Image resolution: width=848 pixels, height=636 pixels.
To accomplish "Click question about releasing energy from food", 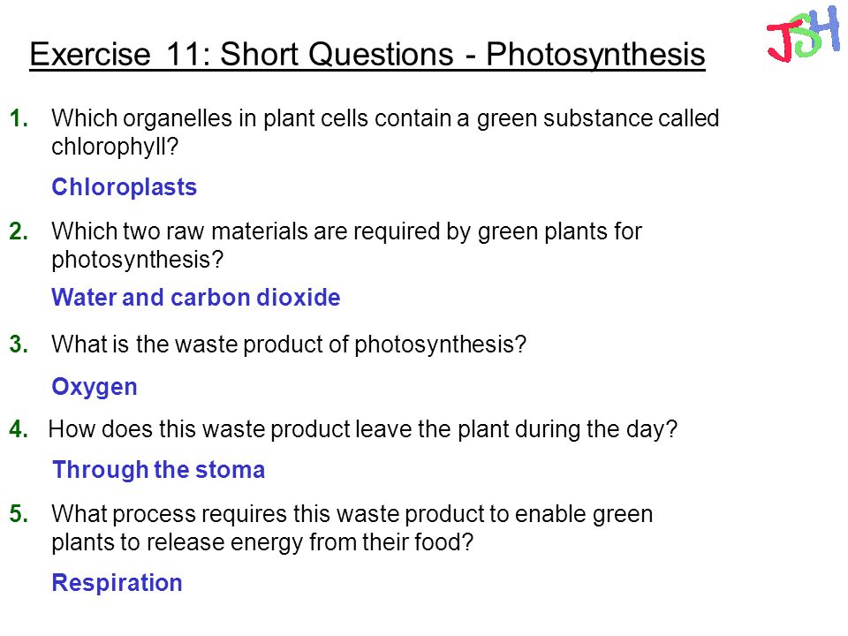I will click(x=352, y=528).
